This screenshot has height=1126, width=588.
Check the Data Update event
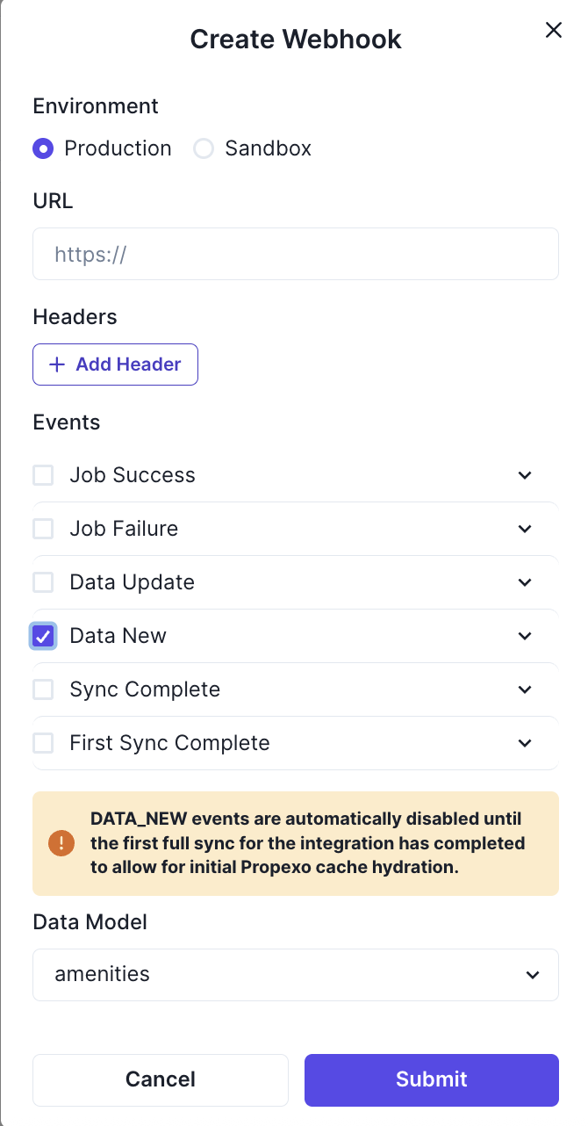43,581
